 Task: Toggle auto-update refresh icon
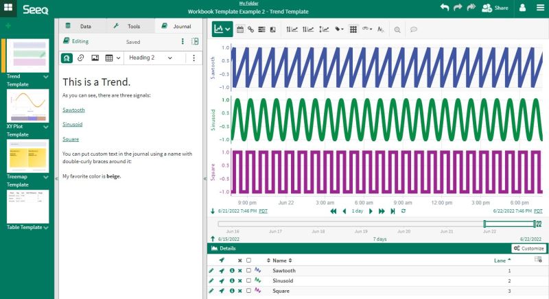(x=404, y=211)
